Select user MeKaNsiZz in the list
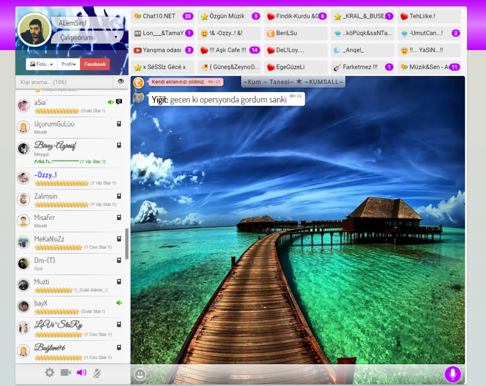 click(49, 239)
